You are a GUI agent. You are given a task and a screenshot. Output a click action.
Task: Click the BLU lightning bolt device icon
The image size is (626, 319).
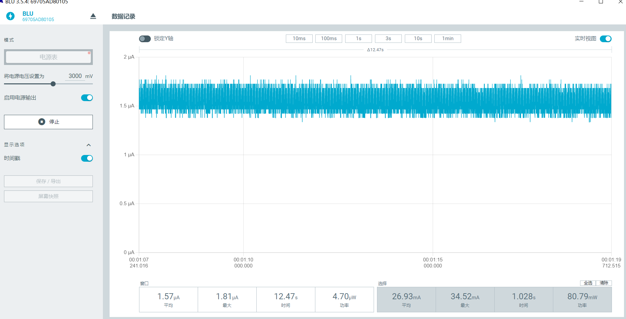click(x=10, y=16)
